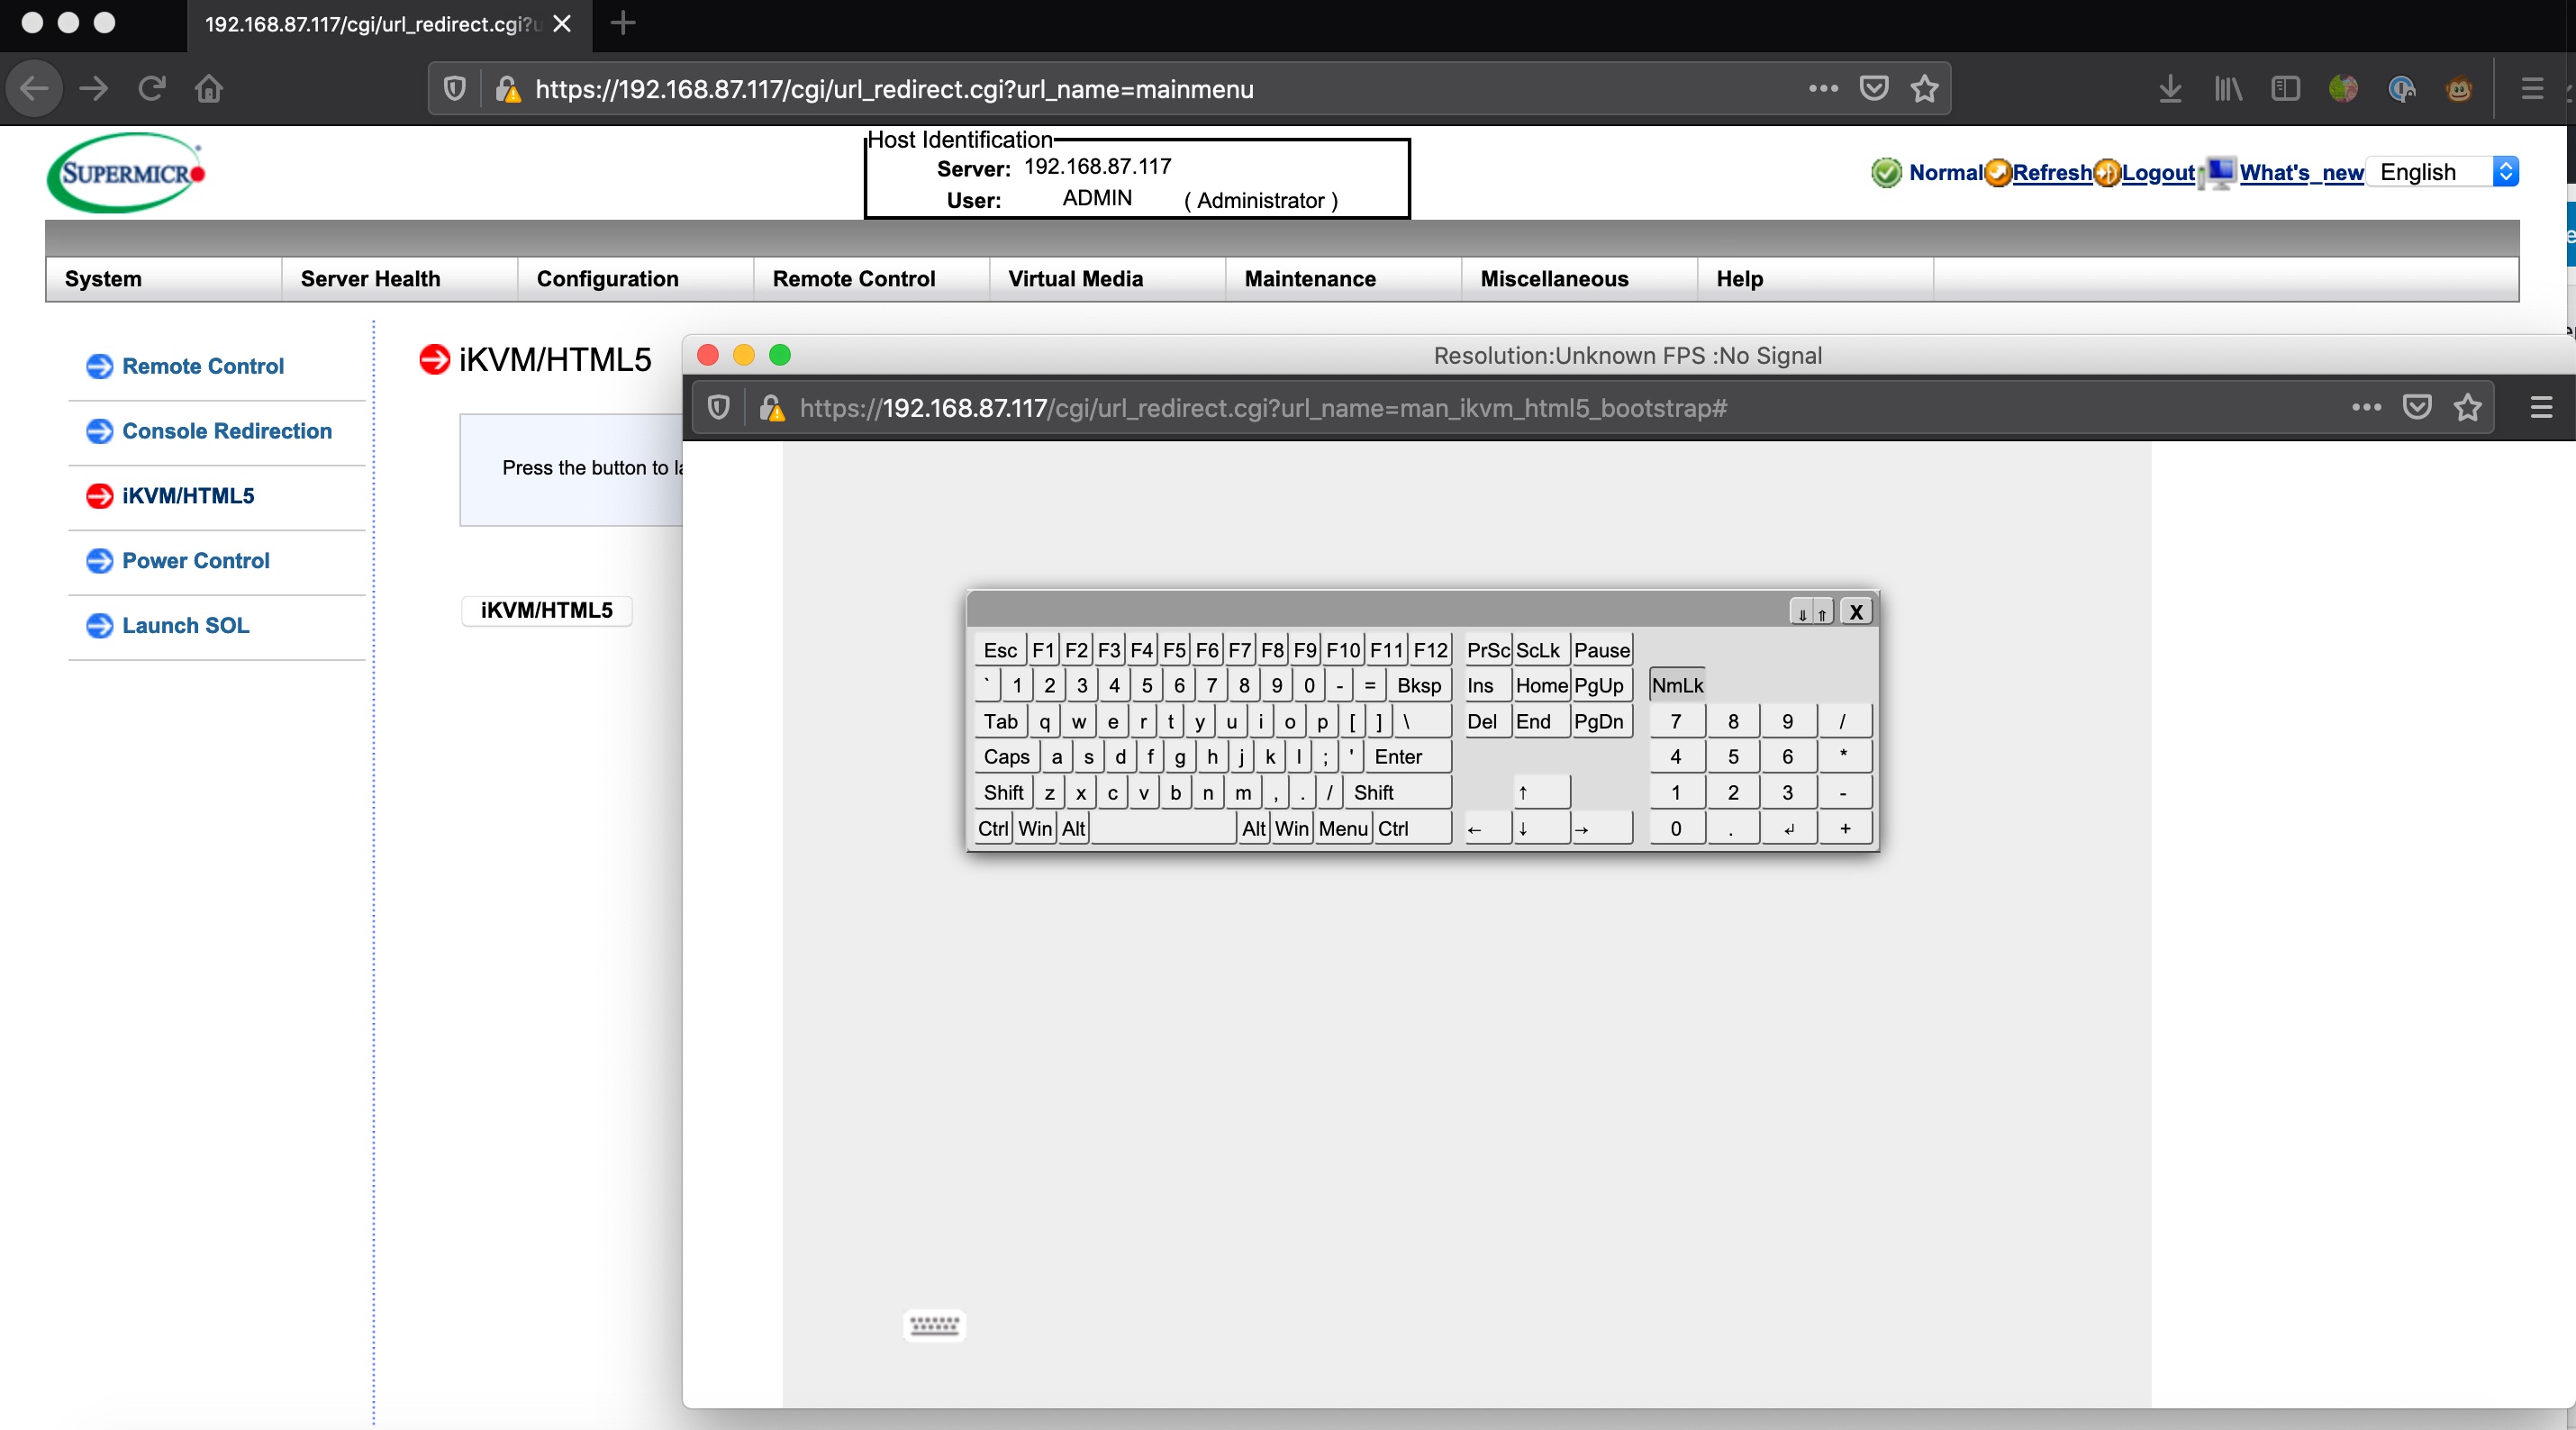
Task: Click the small keyboard icon near screen bottom
Action: [x=934, y=1324]
